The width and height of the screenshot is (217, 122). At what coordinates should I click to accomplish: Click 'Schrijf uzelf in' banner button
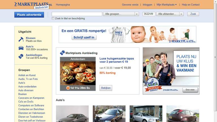84,37
